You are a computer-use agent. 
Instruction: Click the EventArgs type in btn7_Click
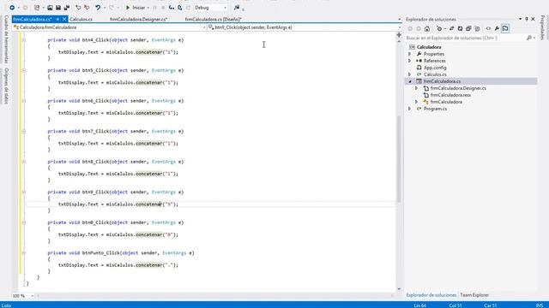coord(164,131)
